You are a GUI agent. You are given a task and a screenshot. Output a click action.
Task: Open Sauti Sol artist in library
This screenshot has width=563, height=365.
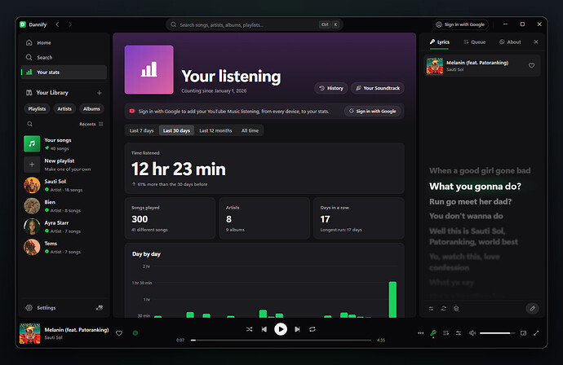click(x=64, y=186)
